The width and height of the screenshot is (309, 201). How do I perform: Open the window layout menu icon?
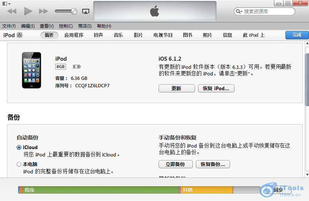point(6,4)
